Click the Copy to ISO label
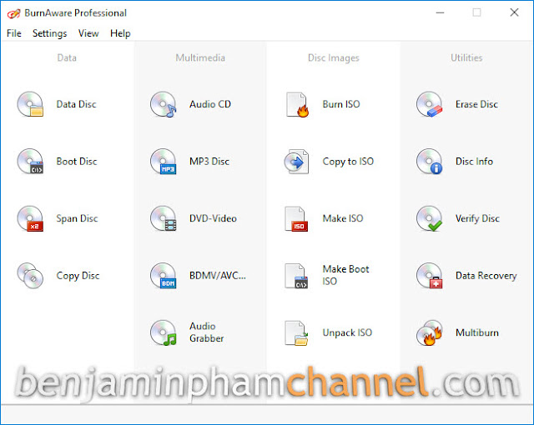Screen dimensions: 534x425 point(348,162)
